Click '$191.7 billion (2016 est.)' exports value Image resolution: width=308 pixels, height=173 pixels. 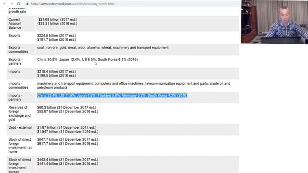click(x=57, y=39)
